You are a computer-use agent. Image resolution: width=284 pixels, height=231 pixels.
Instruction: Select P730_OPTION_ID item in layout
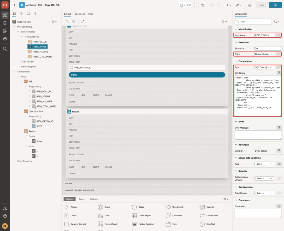(x=147, y=67)
